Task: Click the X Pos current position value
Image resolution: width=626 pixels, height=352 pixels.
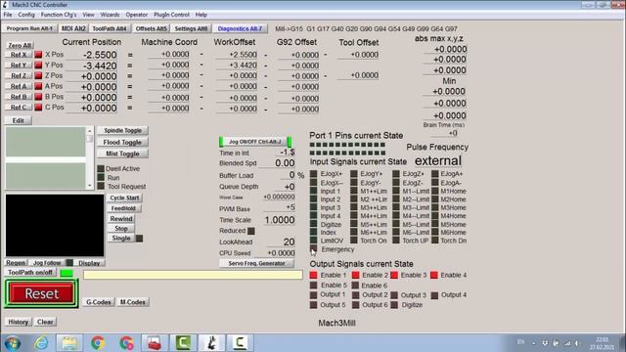Action: pos(91,55)
